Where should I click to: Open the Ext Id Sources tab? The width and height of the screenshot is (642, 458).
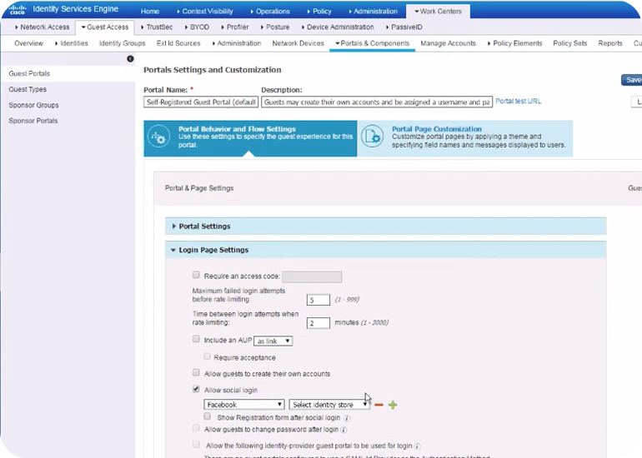[x=178, y=43]
